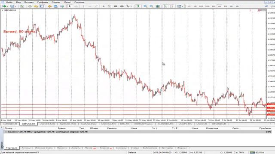Select the text label tool
275x154 pixels.
tap(110, 6)
